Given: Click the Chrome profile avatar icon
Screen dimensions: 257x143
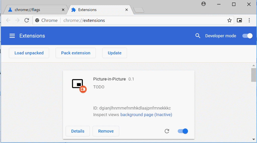Looking at the screenshot, I should pyautogui.click(x=204, y=4).
